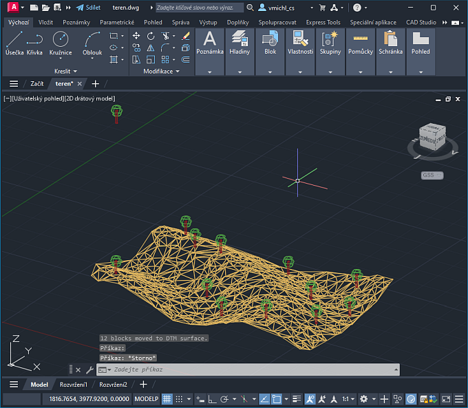Open the Hladiny layers panel
Screen dimensions: 468x408
(240, 43)
